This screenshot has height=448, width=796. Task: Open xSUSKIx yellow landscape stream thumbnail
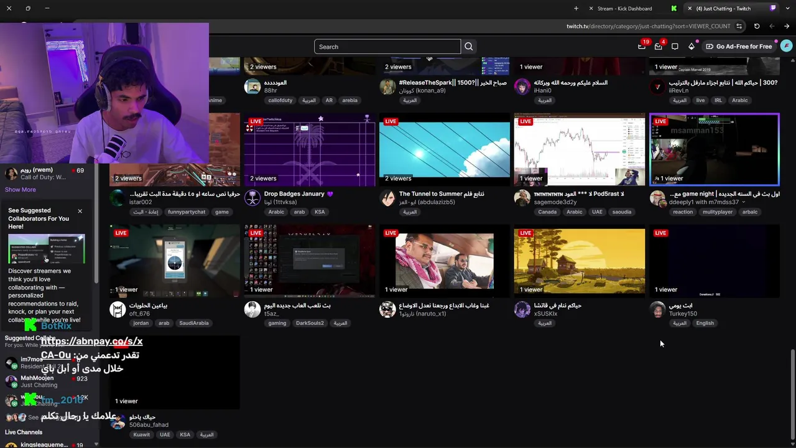[580, 261]
